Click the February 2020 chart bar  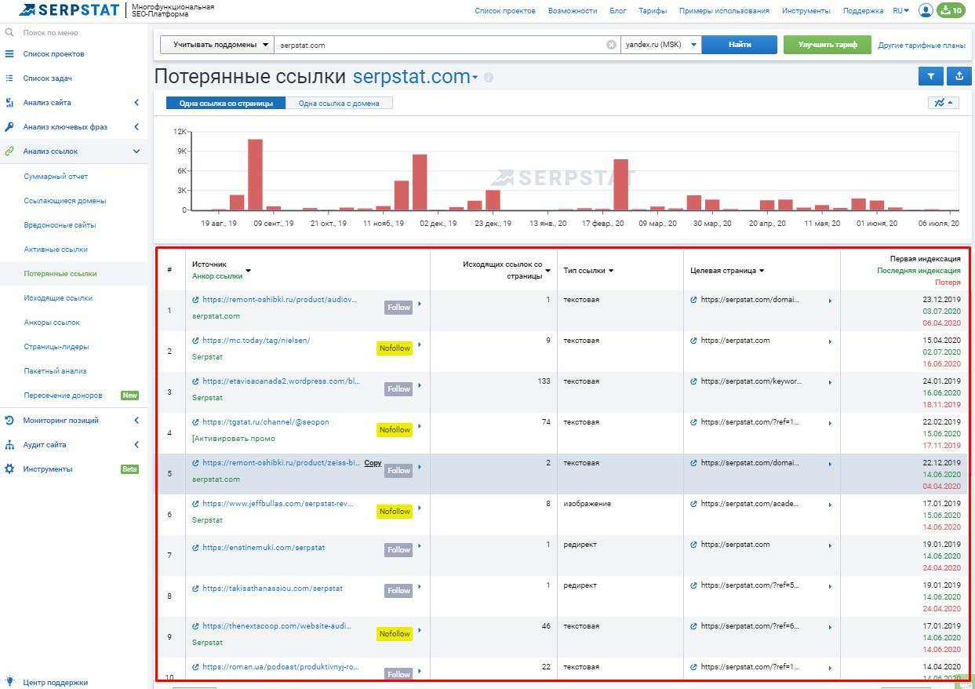click(x=620, y=184)
